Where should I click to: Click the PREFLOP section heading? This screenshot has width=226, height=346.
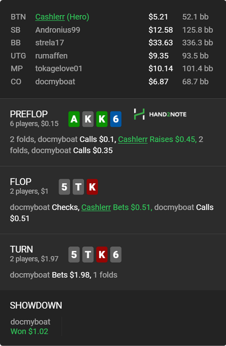pyautogui.click(x=29, y=114)
